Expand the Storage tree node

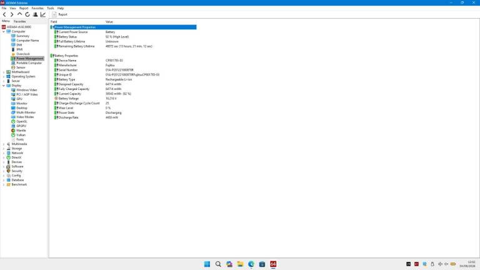[x=4, y=149]
